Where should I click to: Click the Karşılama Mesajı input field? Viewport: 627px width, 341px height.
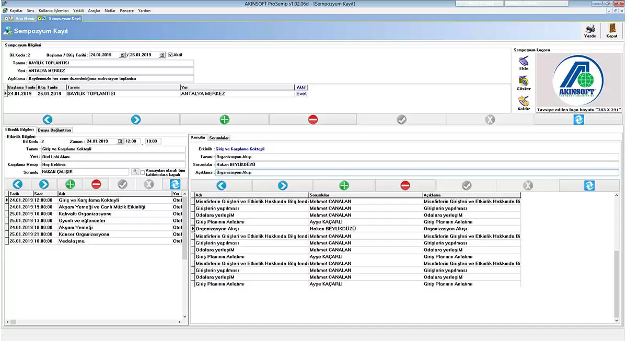[113, 164]
